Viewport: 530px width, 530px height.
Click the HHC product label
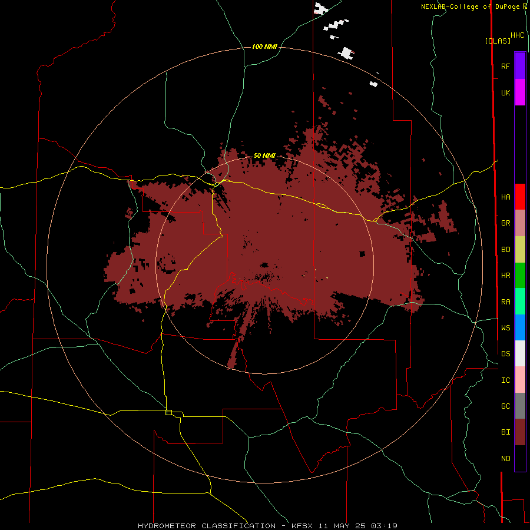click(x=518, y=35)
